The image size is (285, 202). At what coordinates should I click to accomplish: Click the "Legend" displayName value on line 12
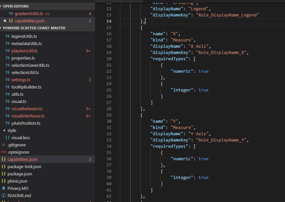point(198,9)
